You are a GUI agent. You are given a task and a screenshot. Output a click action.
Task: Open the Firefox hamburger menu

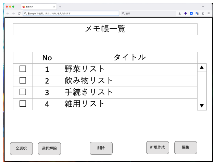tap(208, 13)
